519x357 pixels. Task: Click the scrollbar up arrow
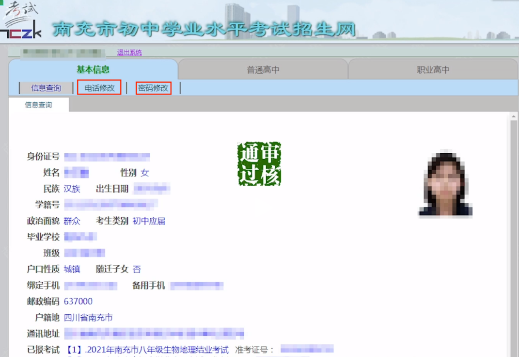pyautogui.click(x=512, y=116)
